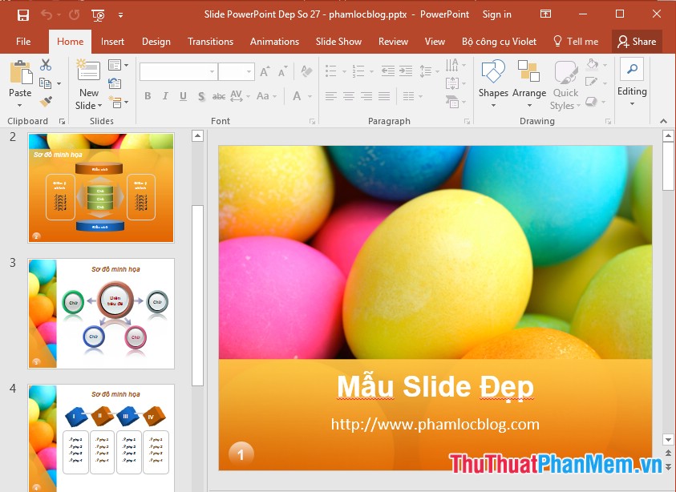
Task: Expand the Bullets dropdown
Action: pyautogui.click(x=343, y=71)
